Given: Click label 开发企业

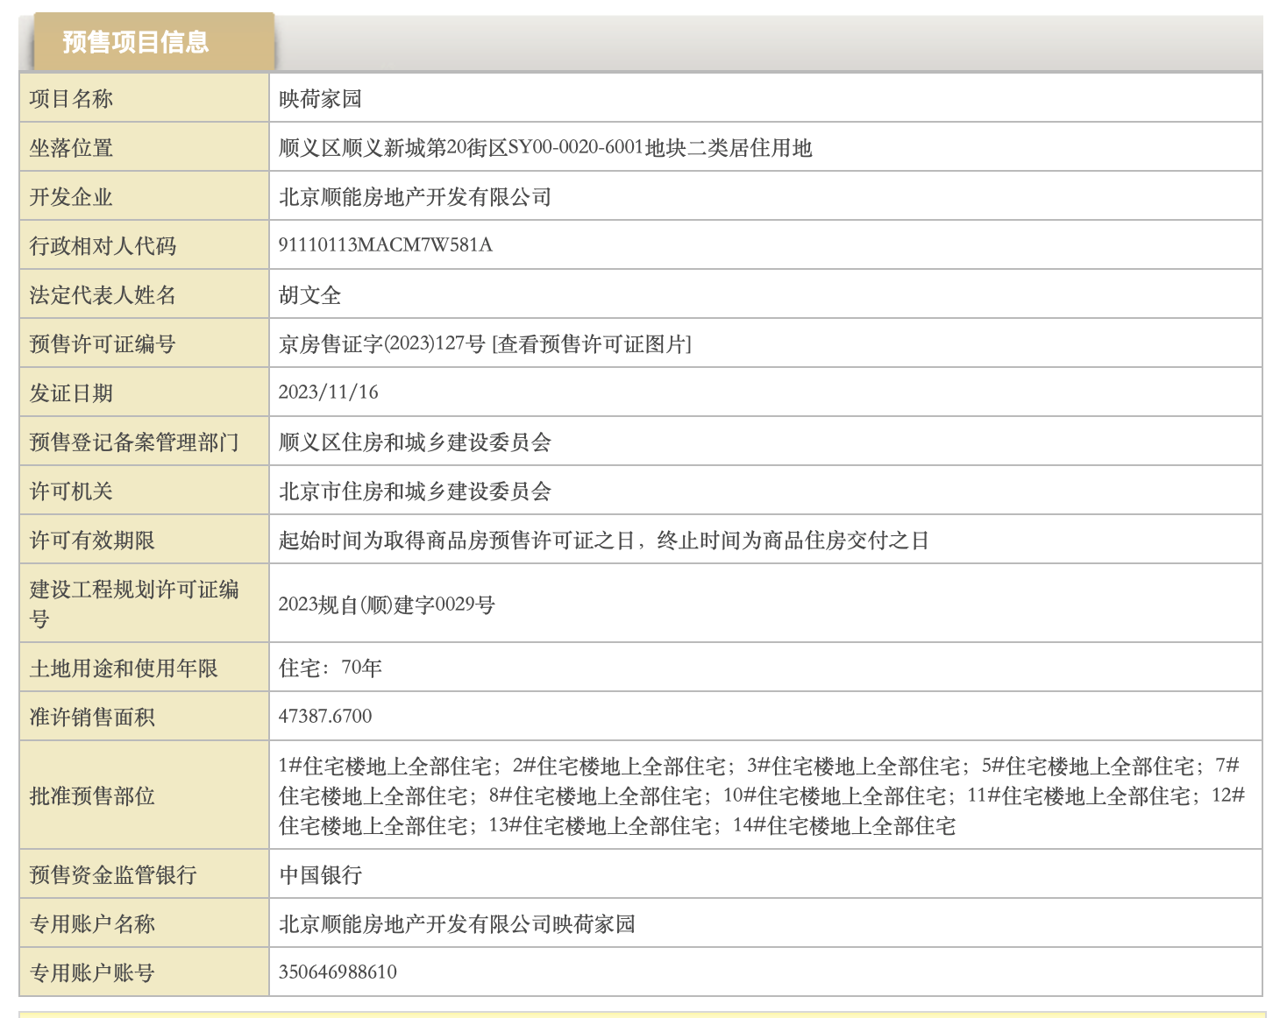Looking at the screenshot, I should click(71, 197).
